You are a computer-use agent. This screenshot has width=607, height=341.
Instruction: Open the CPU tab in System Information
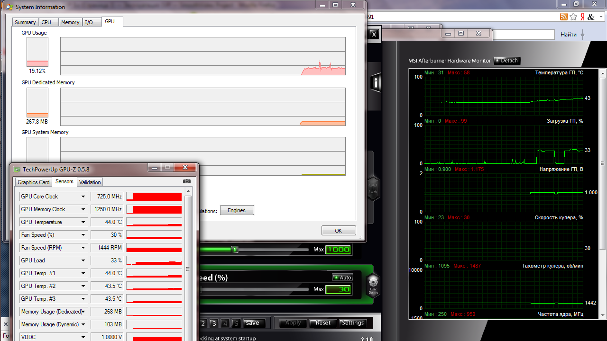coord(46,22)
